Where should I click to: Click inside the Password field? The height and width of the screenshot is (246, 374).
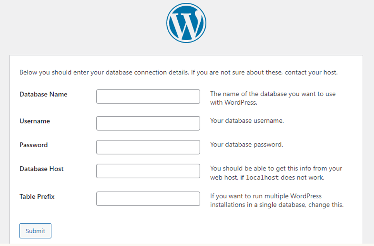pyautogui.click(x=147, y=147)
